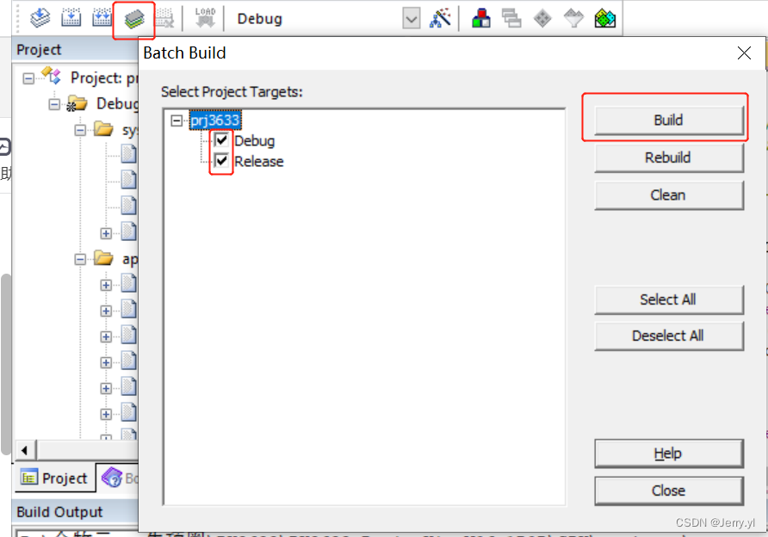Switch to the Project tab
Image resolution: width=768 pixels, height=537 pixels.
tap(54, 478)
